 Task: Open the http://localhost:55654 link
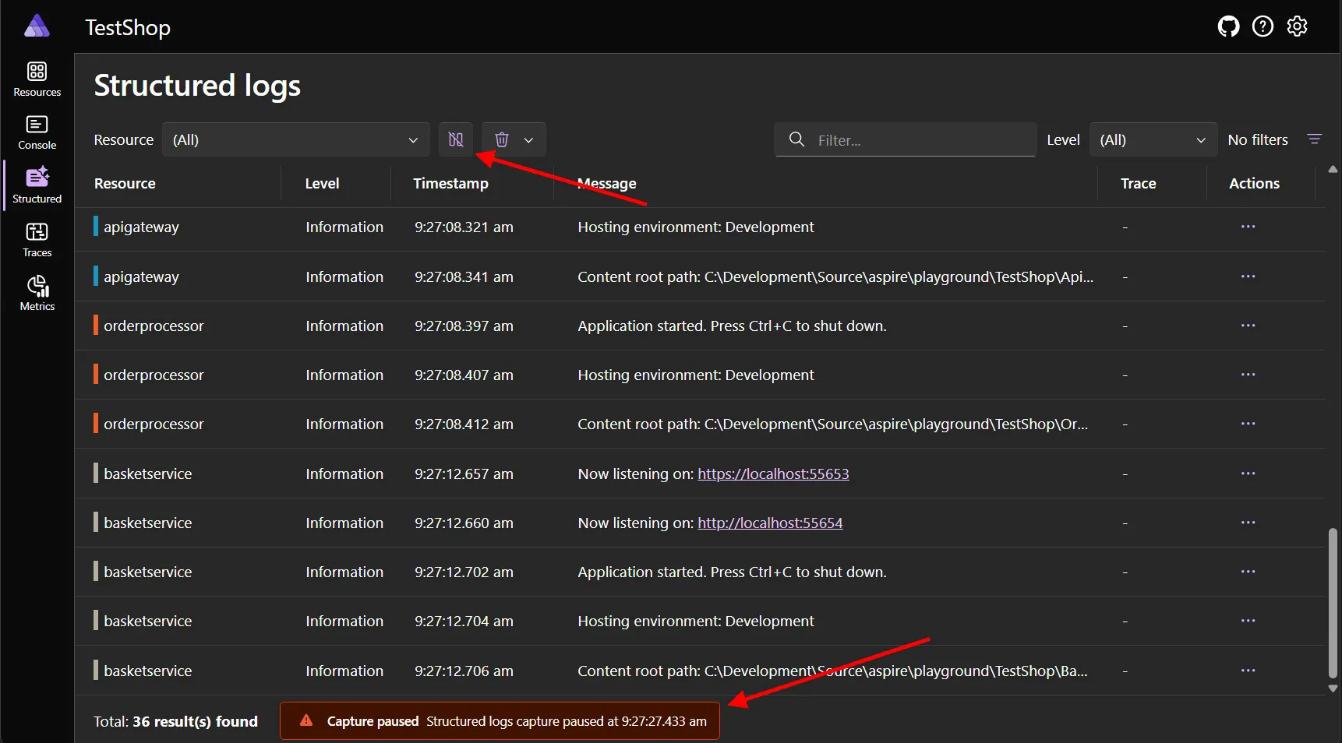coord(770,523)
